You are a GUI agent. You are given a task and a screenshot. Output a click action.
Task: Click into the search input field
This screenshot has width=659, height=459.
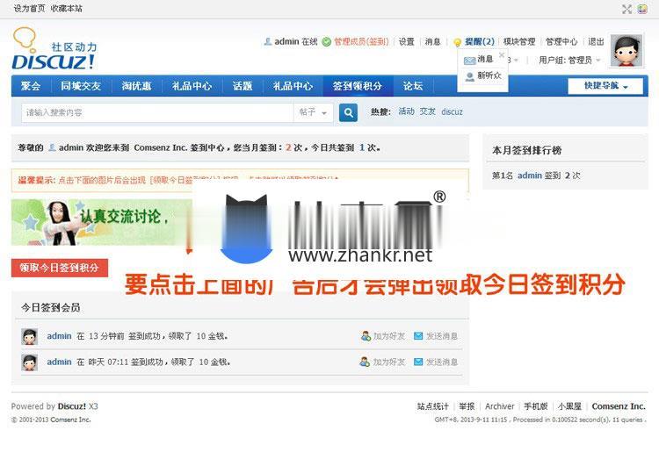[x=156, y=112]
